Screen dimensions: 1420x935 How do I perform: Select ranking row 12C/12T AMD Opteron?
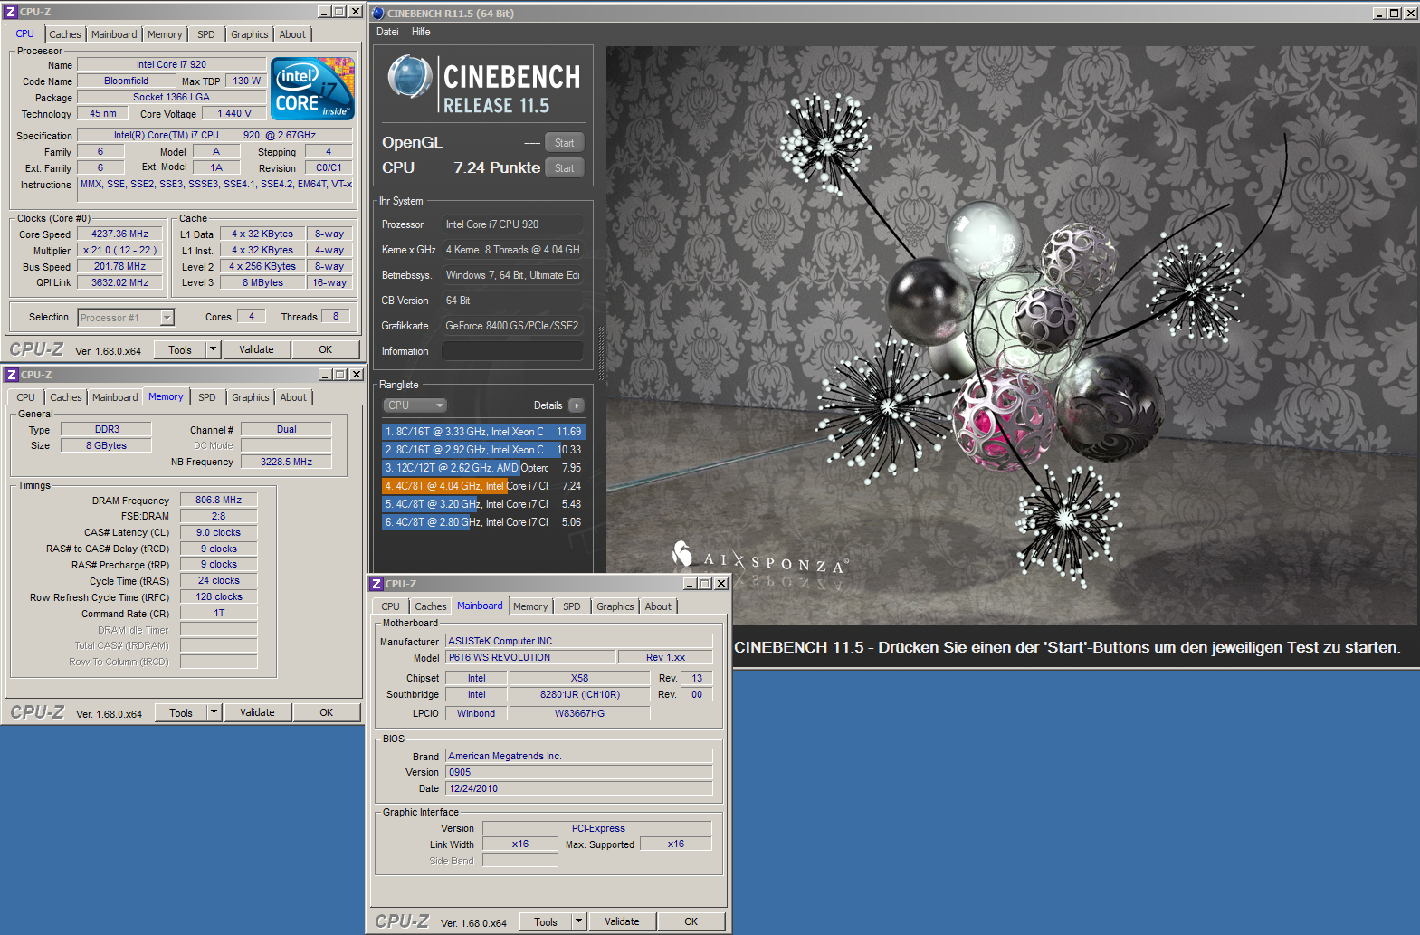click(x=483, y=468)
